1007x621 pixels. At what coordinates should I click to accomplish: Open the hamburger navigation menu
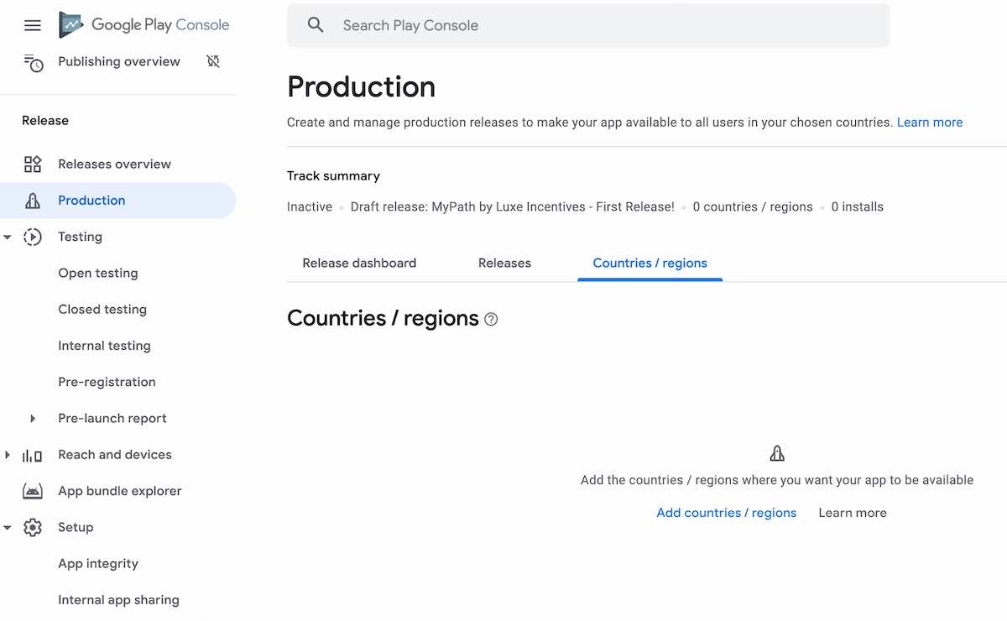point(33,25)
